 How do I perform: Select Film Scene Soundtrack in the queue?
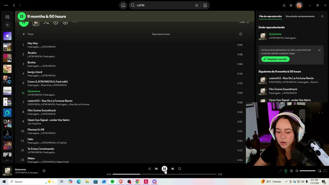coord(291,91)
